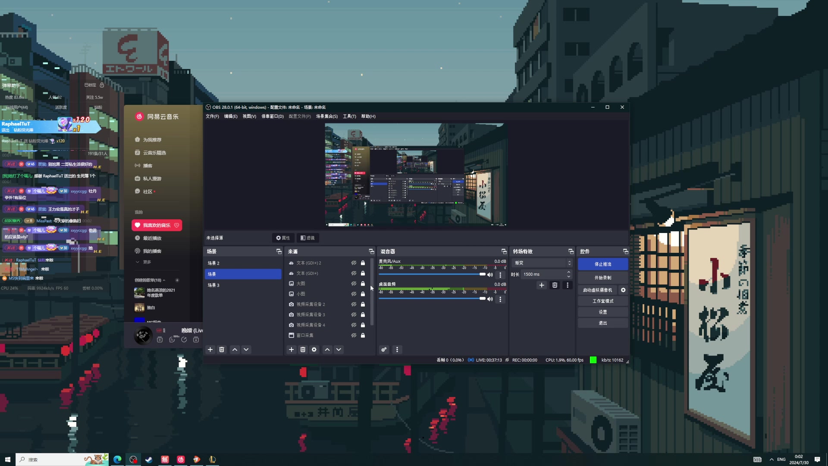Float the 混音器 dock panel

coord(504,251)
